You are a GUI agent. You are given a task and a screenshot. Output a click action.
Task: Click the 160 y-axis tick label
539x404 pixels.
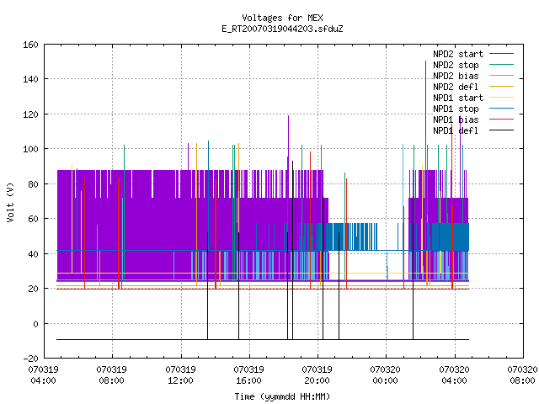tap(30, 45)
